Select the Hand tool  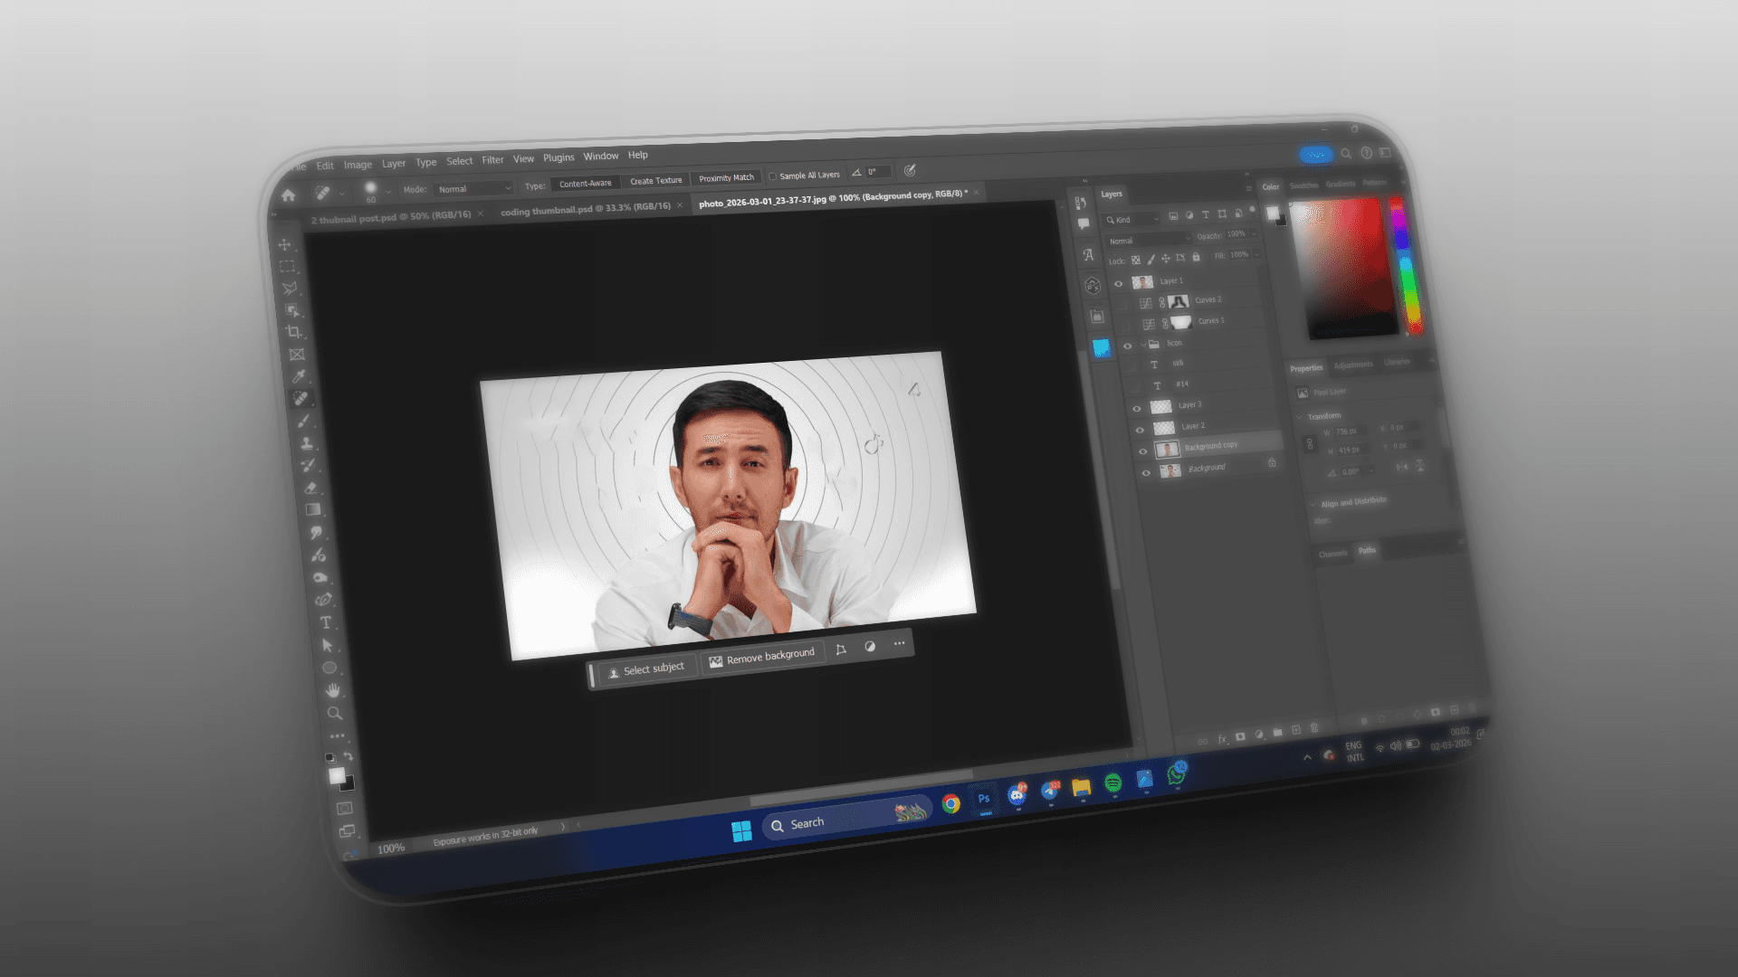click(x=332, y=690)
